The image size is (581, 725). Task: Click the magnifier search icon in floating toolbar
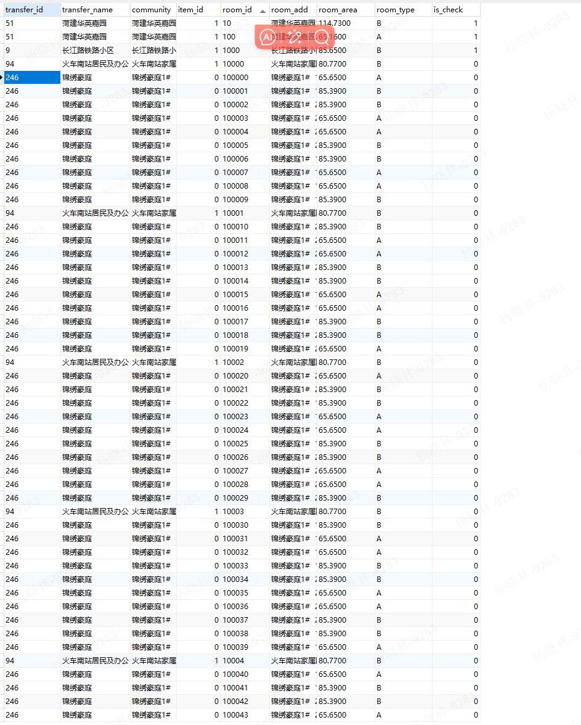(x=322, y=37)
